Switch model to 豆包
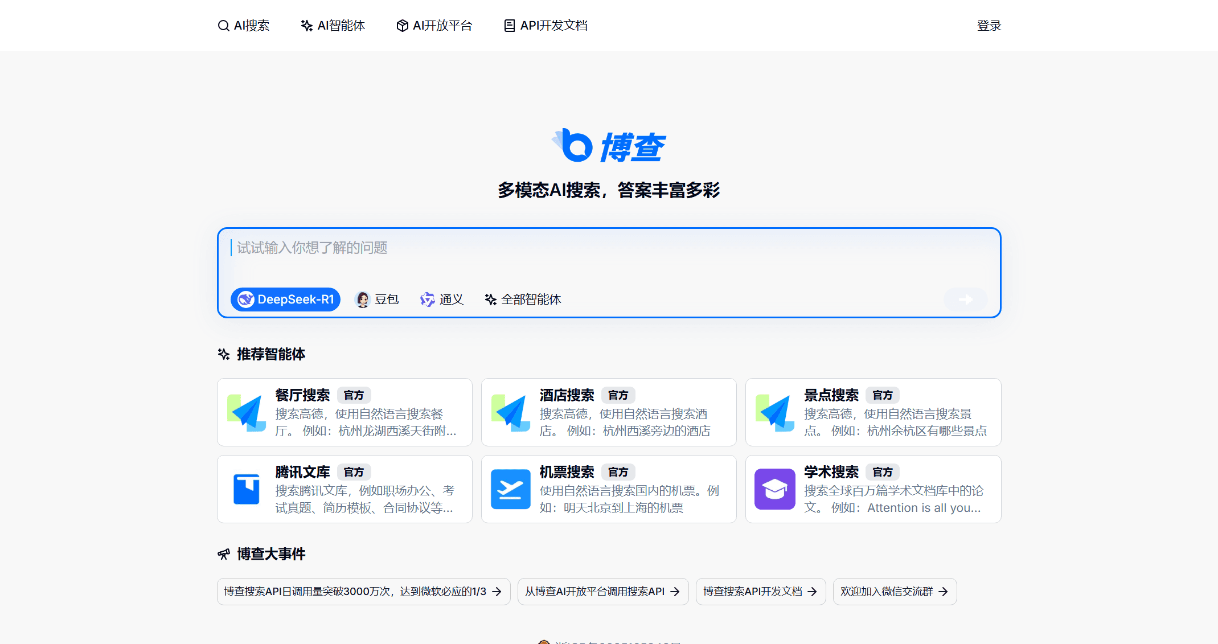Viewport: 1218px width, 644px height. pyautogui.click(x=377, y=299)
